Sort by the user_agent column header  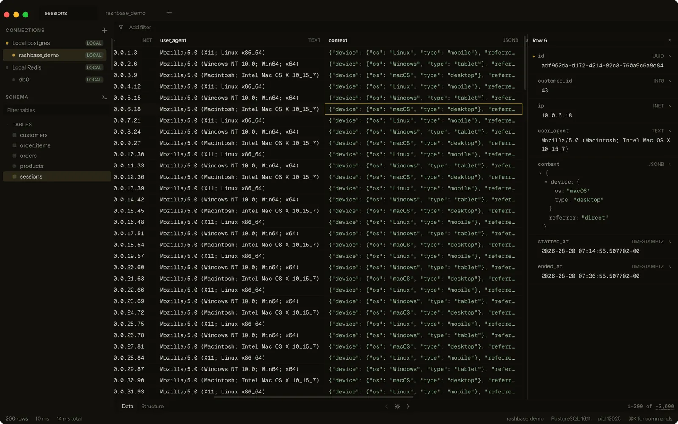pyautogui.click(x=240, y=40)
